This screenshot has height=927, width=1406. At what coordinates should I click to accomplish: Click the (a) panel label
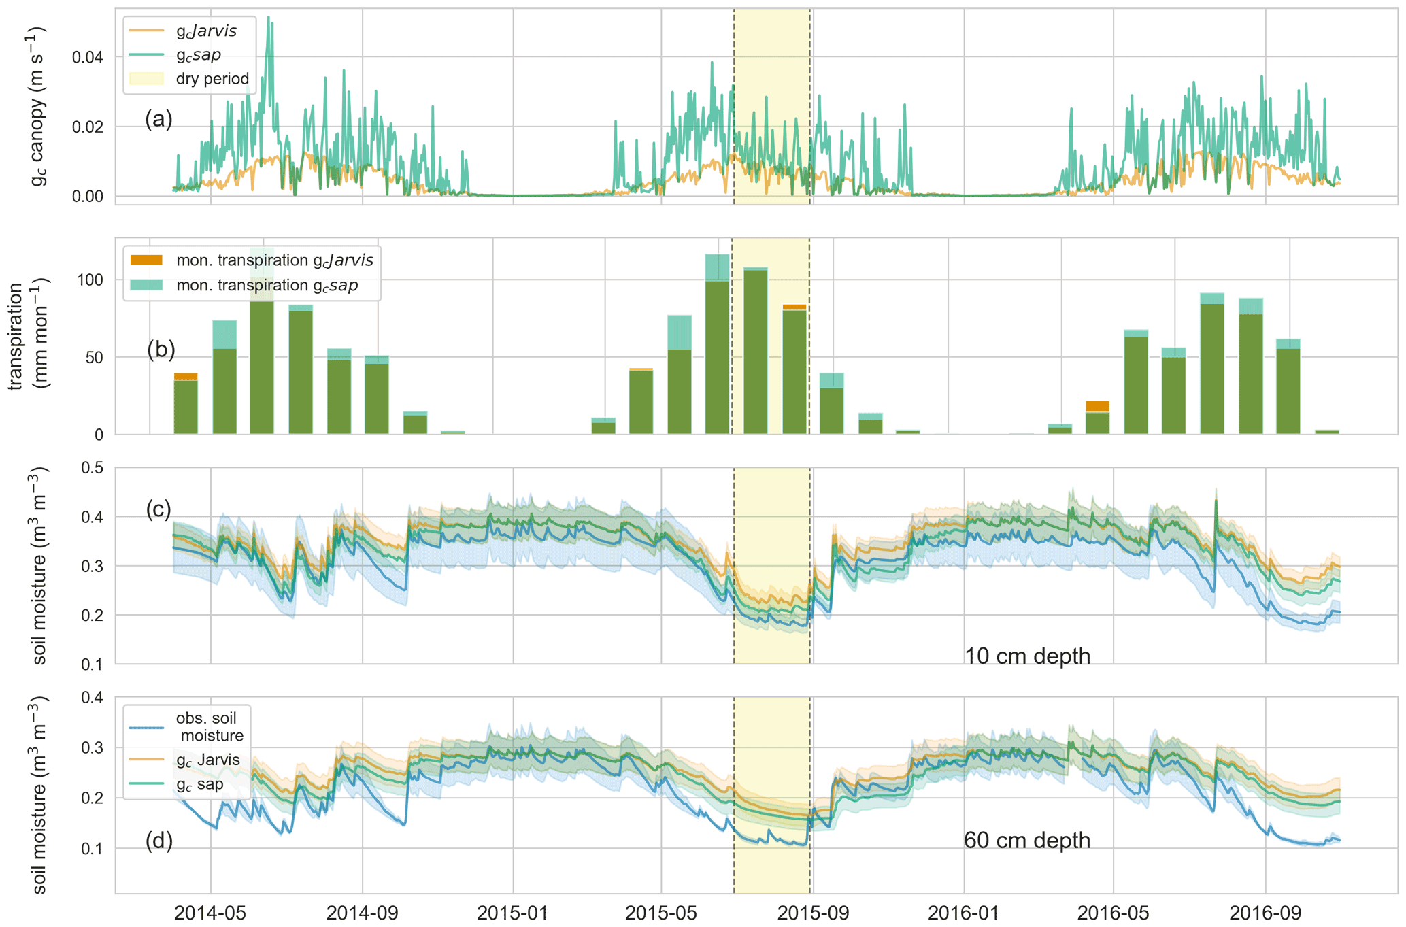(158, 119)
